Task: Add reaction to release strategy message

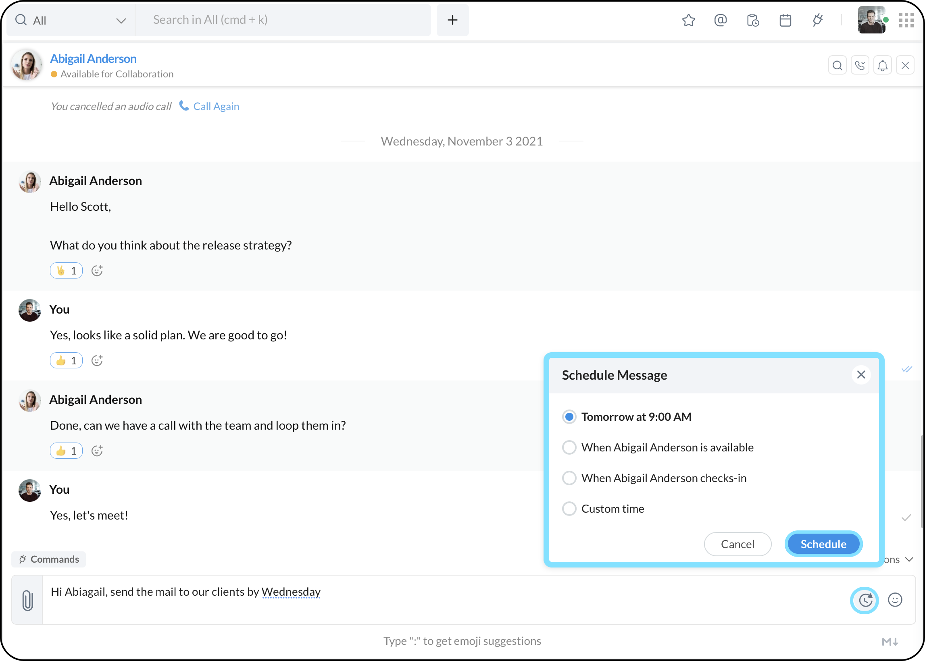Action: point(97,271)
